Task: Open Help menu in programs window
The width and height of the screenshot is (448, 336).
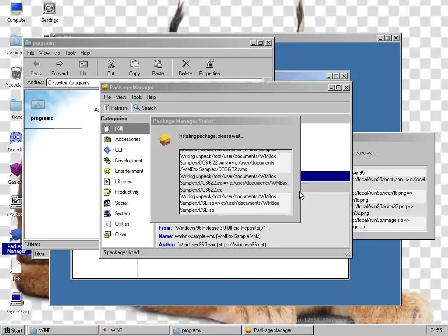Action: (x=85, y=53)
